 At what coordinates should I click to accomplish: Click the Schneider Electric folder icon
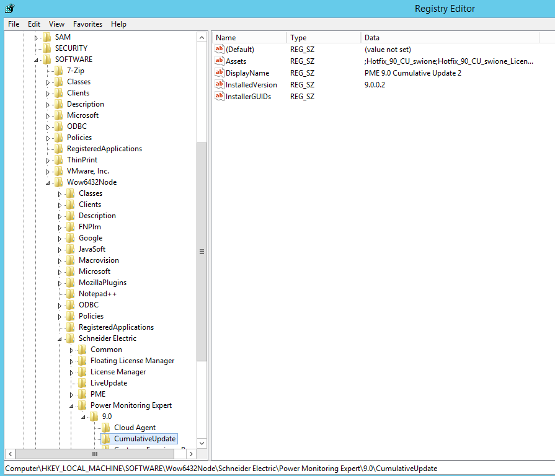[71, 338]
